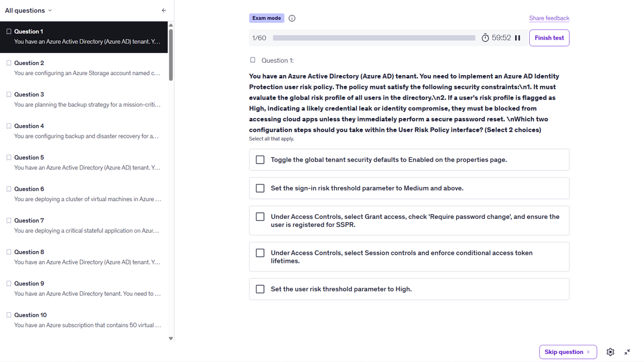Open the settings gear icon
The width and height of the screenshot is (644, 362).
pos(610,352)
